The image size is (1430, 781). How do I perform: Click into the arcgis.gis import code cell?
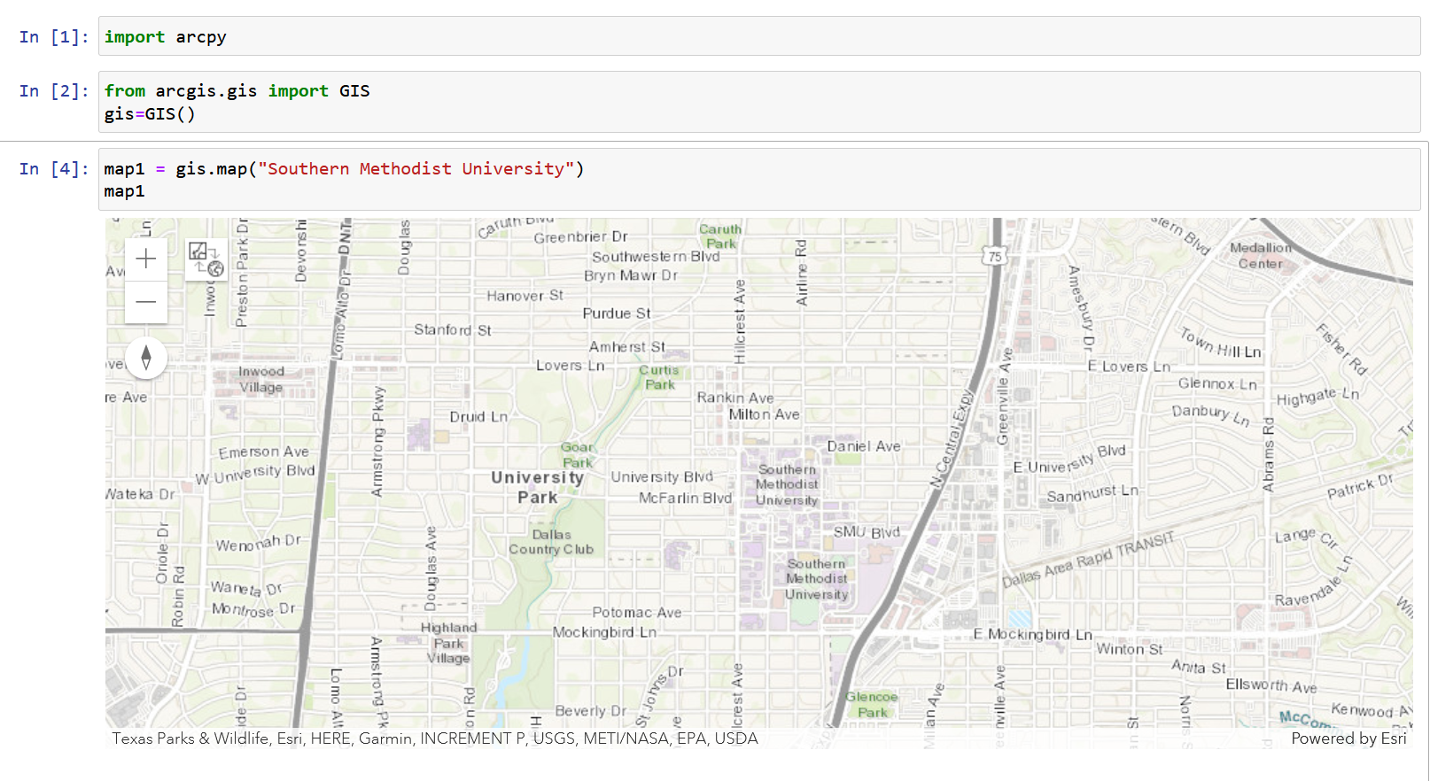pyautogui.click(x=759, y=102)
